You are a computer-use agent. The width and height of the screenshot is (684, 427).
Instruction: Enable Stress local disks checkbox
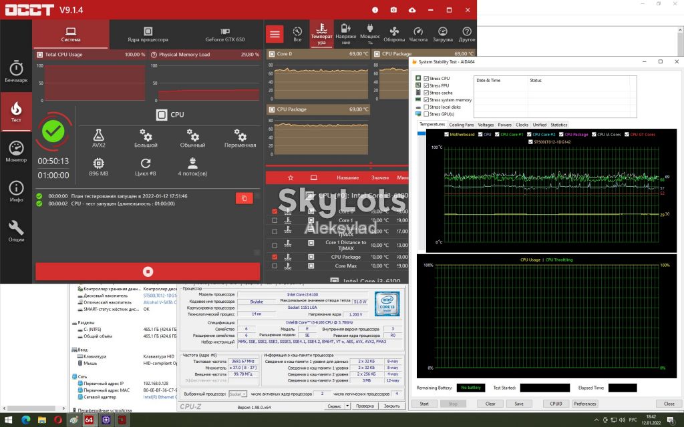tap(426, 107)
